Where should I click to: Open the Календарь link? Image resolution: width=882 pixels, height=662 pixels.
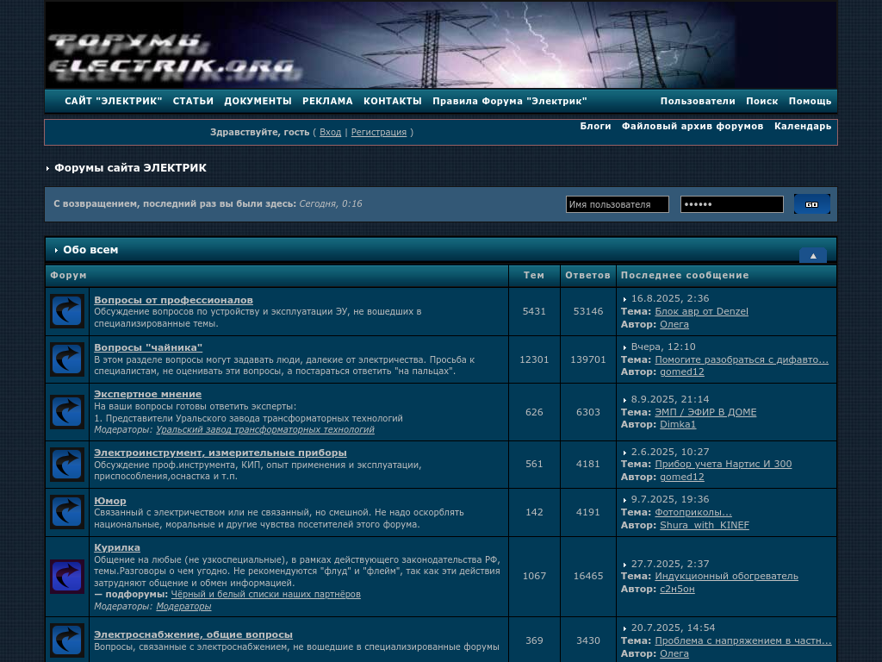click(x=802, y=126)
